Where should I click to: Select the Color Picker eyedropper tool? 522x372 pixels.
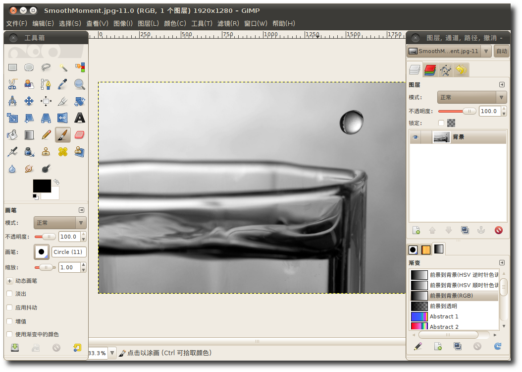click(x=63, y=84)
